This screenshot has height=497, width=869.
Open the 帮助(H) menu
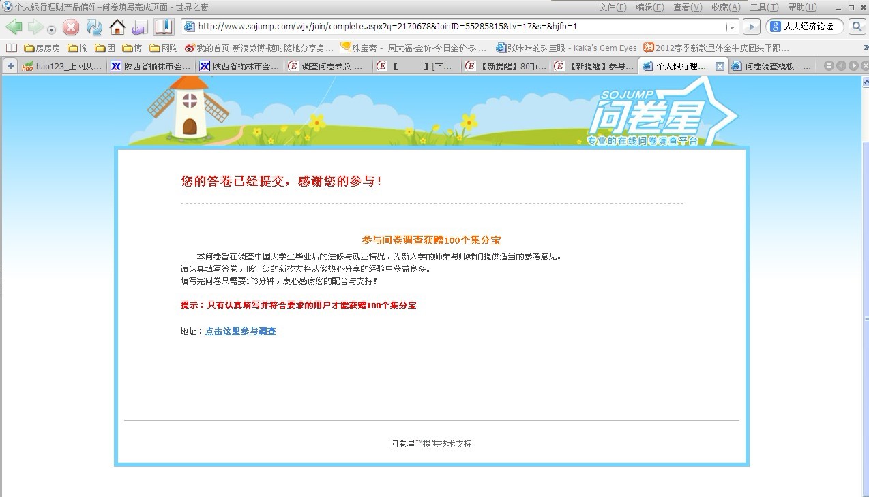pos(802,7)
